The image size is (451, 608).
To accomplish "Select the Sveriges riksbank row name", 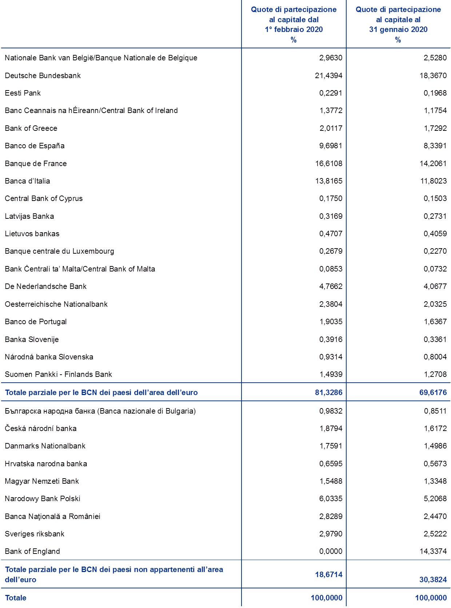I will [35, 534].
